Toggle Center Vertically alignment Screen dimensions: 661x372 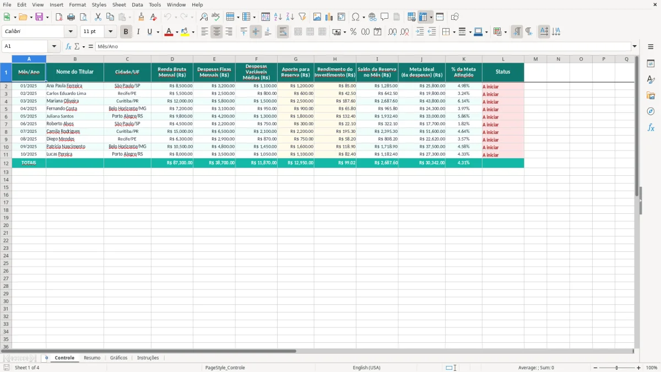pyautogui.click(x=256, y=32)
